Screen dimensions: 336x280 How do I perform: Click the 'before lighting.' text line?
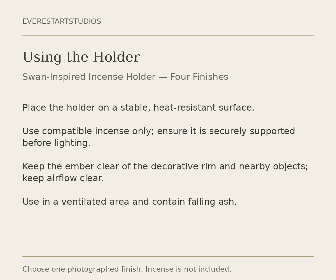57,143
